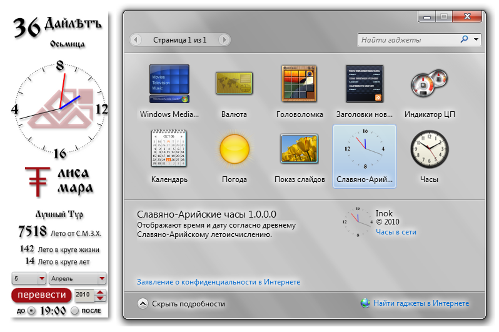Click the 142 Лето в круге жизни text
This screenshot has height=332, width=499.
point(59,249)
